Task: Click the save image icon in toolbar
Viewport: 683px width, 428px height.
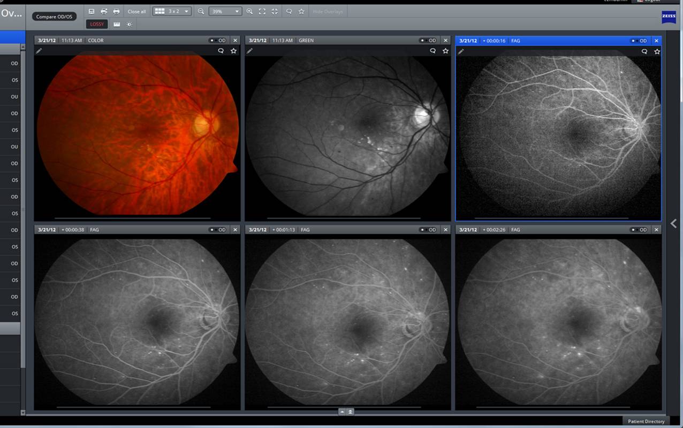Action: 92,11
